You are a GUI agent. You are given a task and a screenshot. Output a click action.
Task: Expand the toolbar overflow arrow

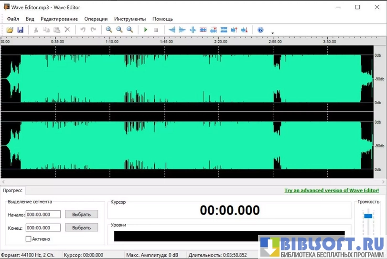(272, 33)
